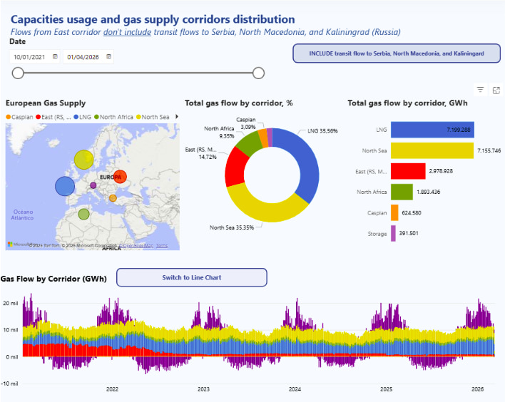This screenshot has width=505, height=402.
Task: Click the green North Africa map bubble
Action: coord(83,214)
